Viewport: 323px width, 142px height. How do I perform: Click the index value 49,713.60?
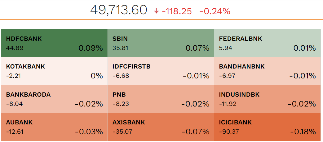pyautogui.click(x=118, y=10)
